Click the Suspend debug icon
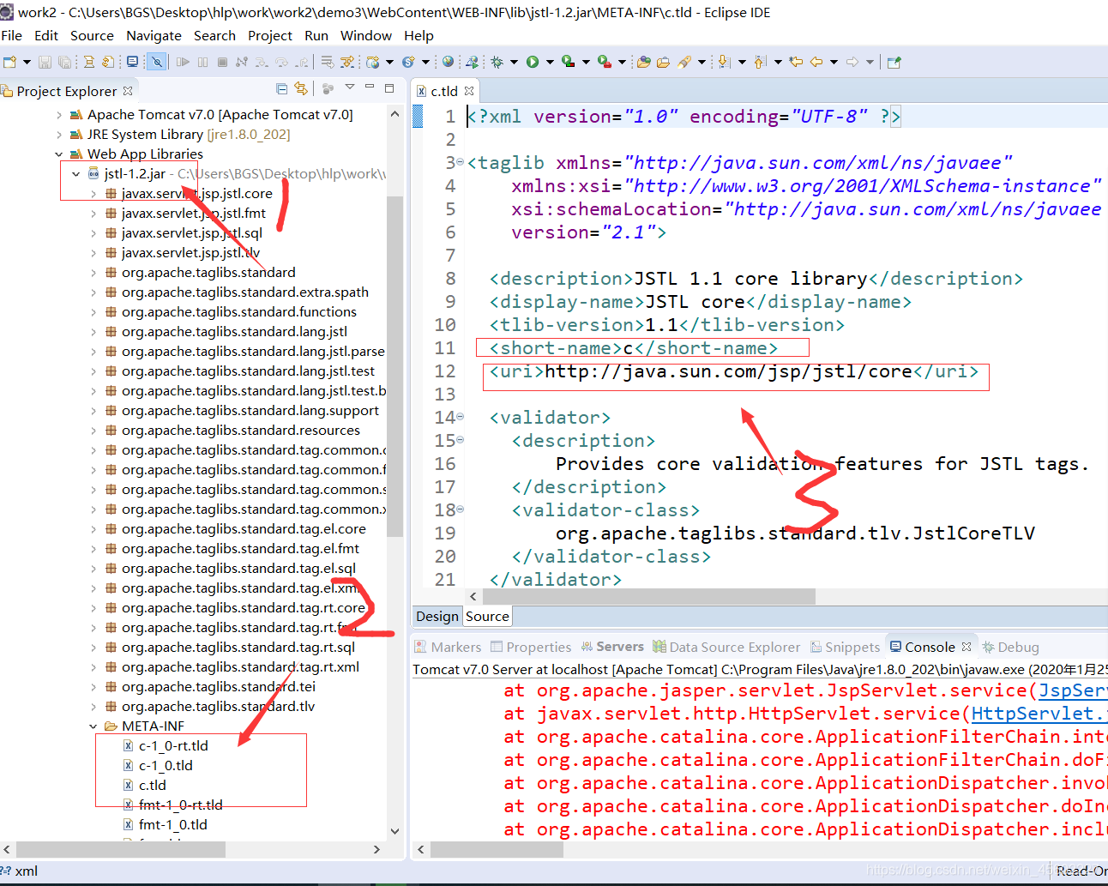The image size is (1108, 886). coord(202,62)
